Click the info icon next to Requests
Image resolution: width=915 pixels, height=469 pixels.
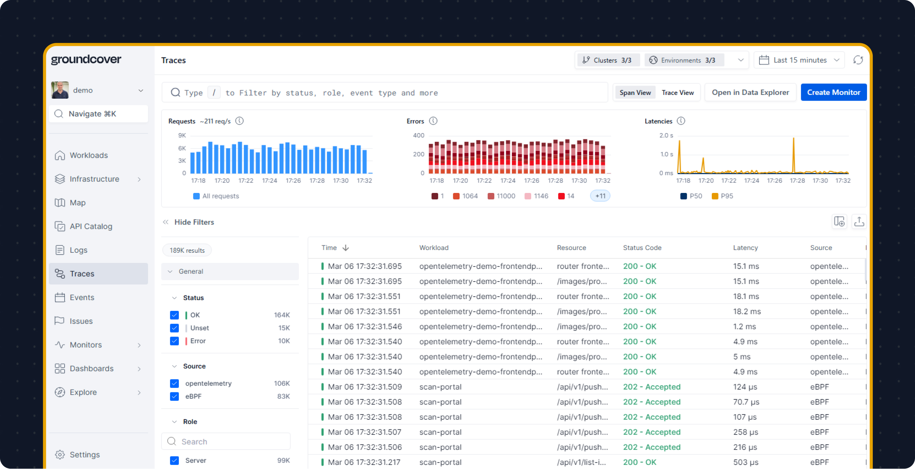(x=240, y=121)
